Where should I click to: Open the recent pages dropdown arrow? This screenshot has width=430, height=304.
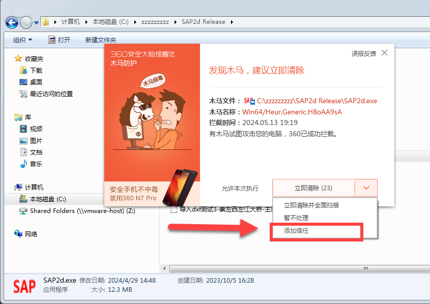click(x=37, y=23)
